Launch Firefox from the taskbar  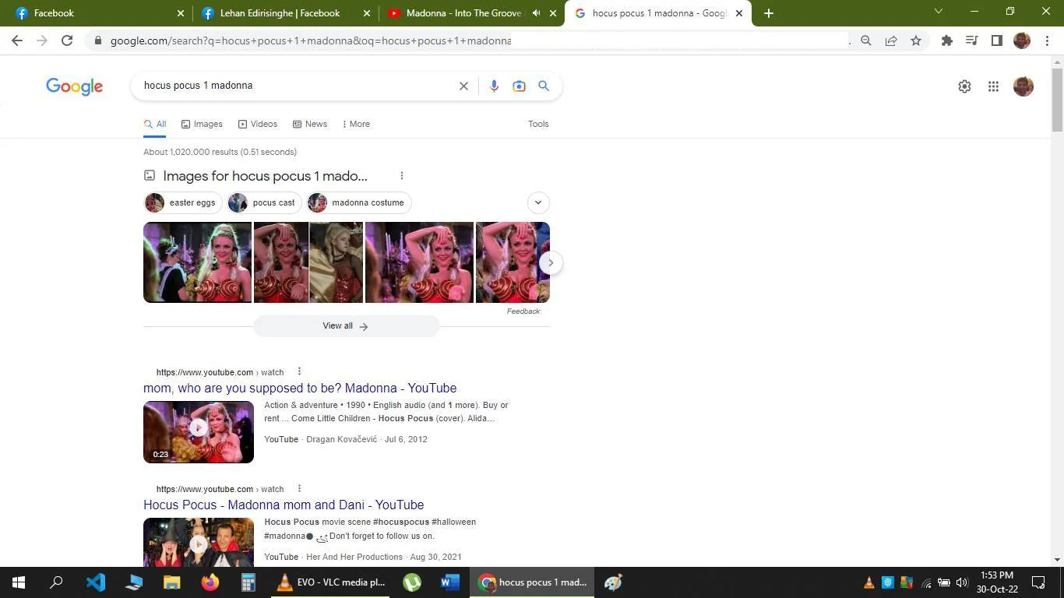(210, 582)
